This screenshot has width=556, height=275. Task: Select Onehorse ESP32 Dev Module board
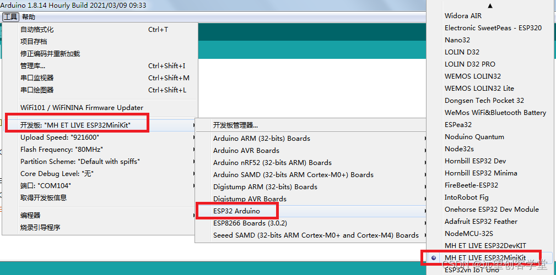pos(490,209)
